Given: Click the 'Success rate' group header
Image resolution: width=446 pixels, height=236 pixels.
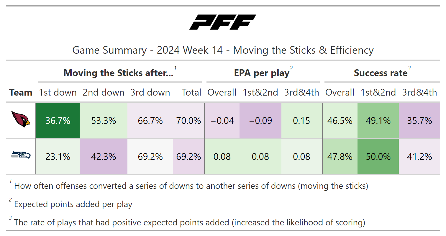Looking at the screenshot, I should point(381,73).
